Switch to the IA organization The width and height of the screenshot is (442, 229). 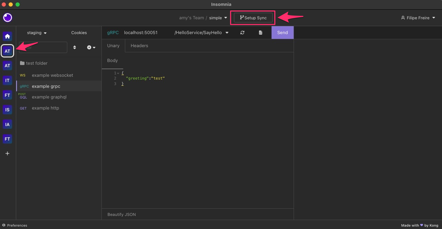pyautogui.click(x=7, y=124)
